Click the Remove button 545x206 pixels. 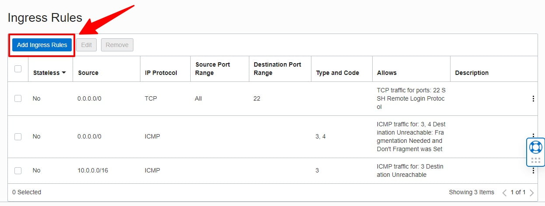(117, 45)
